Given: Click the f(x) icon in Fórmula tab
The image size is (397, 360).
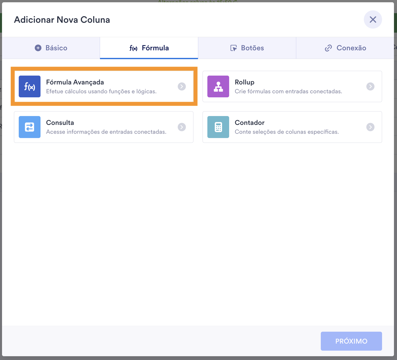Looking at the screenshot, I should (133, 48).
